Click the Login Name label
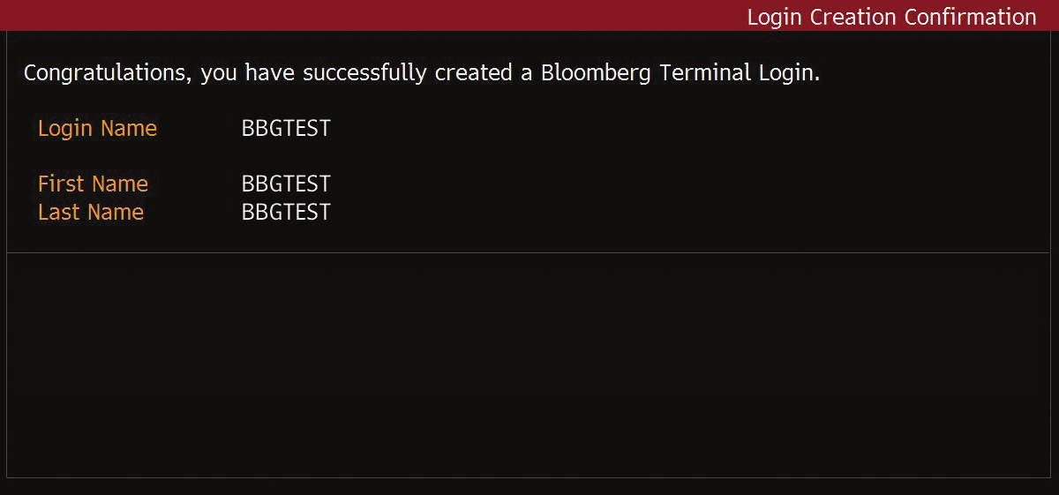The height and width of the screenshot is (495, 1059). coord(97,128)
